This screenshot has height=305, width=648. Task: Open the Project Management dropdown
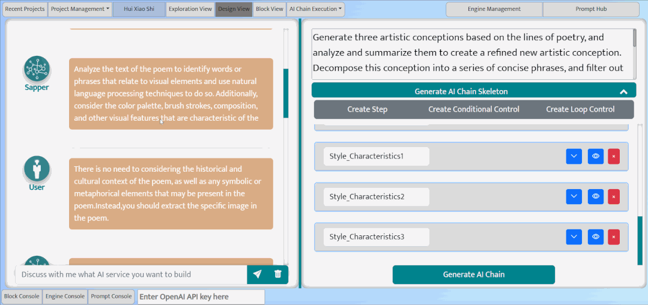tap(80, 9)
